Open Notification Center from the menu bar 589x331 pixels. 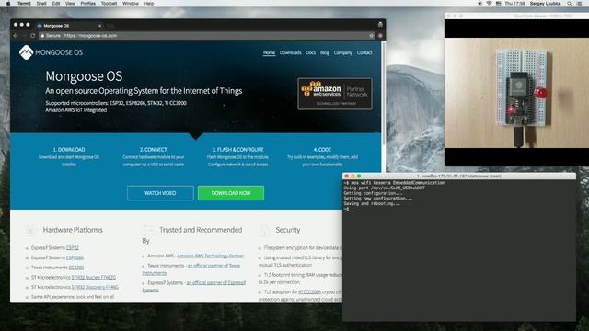(x=579, y=4)
